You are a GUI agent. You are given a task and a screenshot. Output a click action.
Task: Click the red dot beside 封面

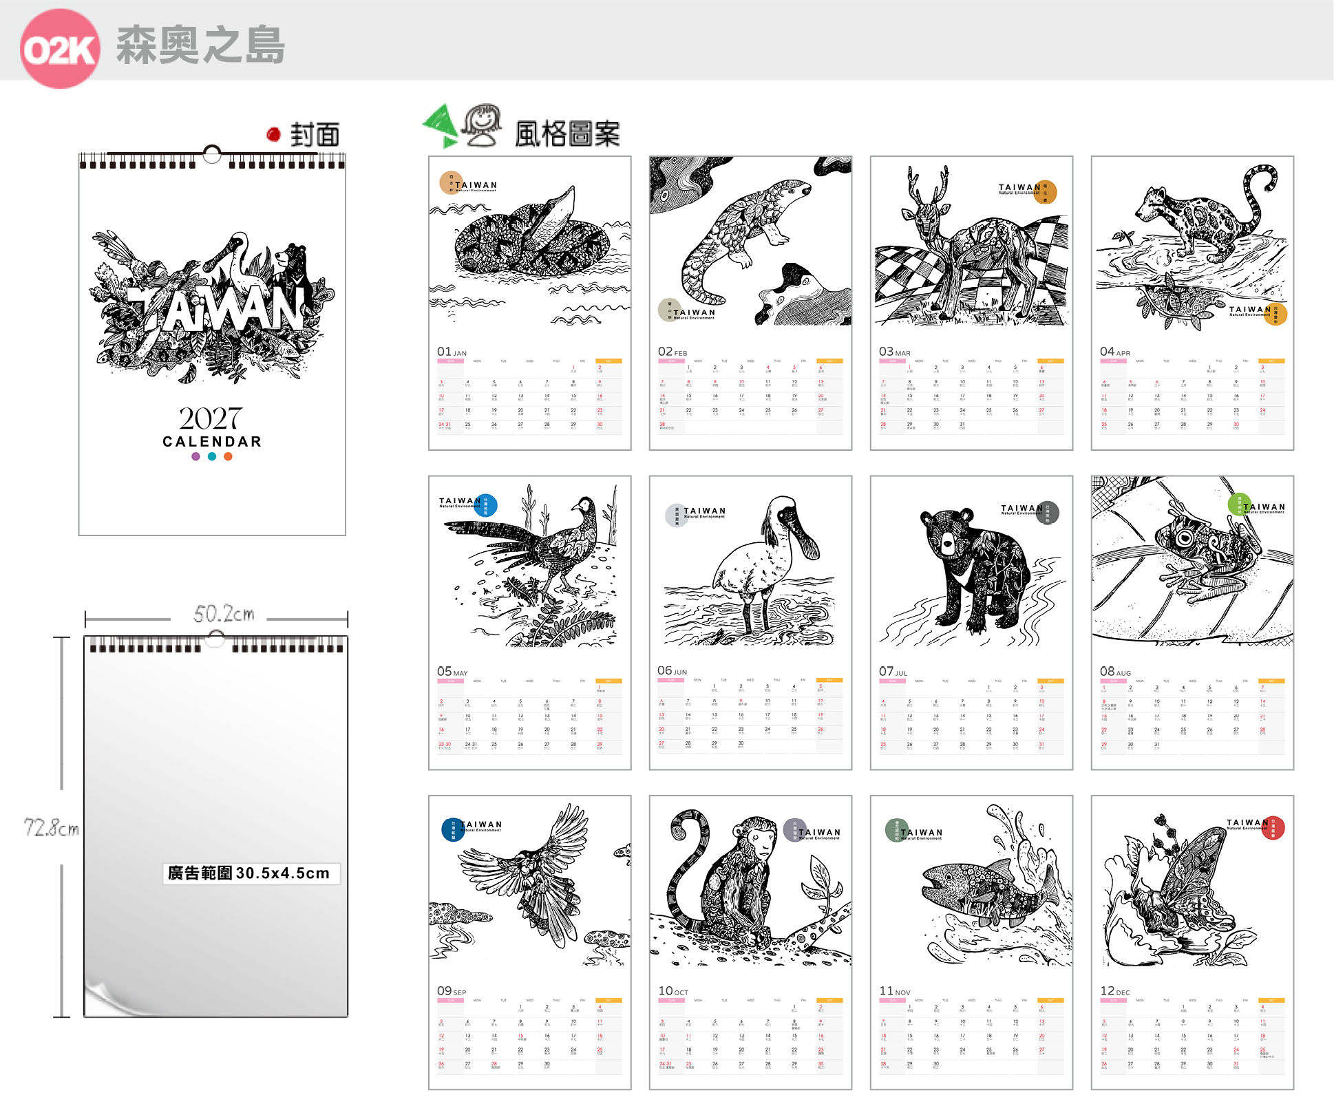click(x=273, y=134)
